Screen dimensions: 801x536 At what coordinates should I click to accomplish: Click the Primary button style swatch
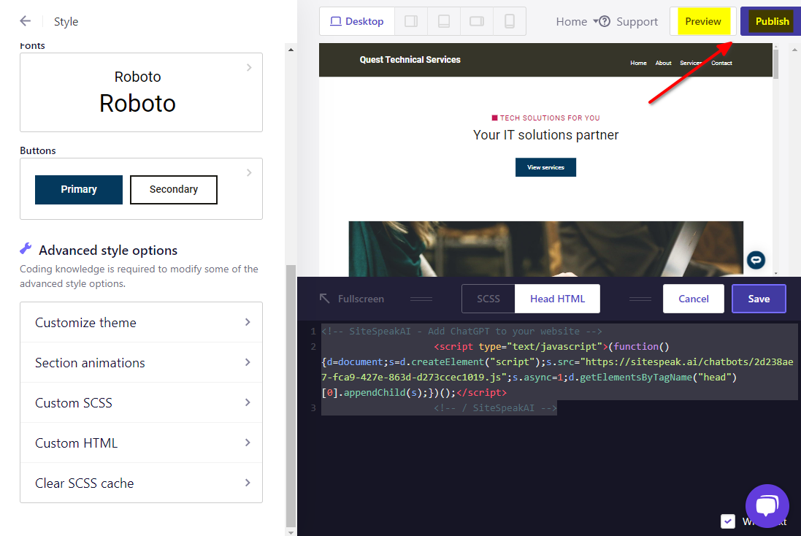(79, 189)
